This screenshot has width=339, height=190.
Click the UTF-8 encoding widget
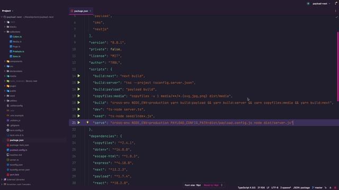click(x=274, y=188)
